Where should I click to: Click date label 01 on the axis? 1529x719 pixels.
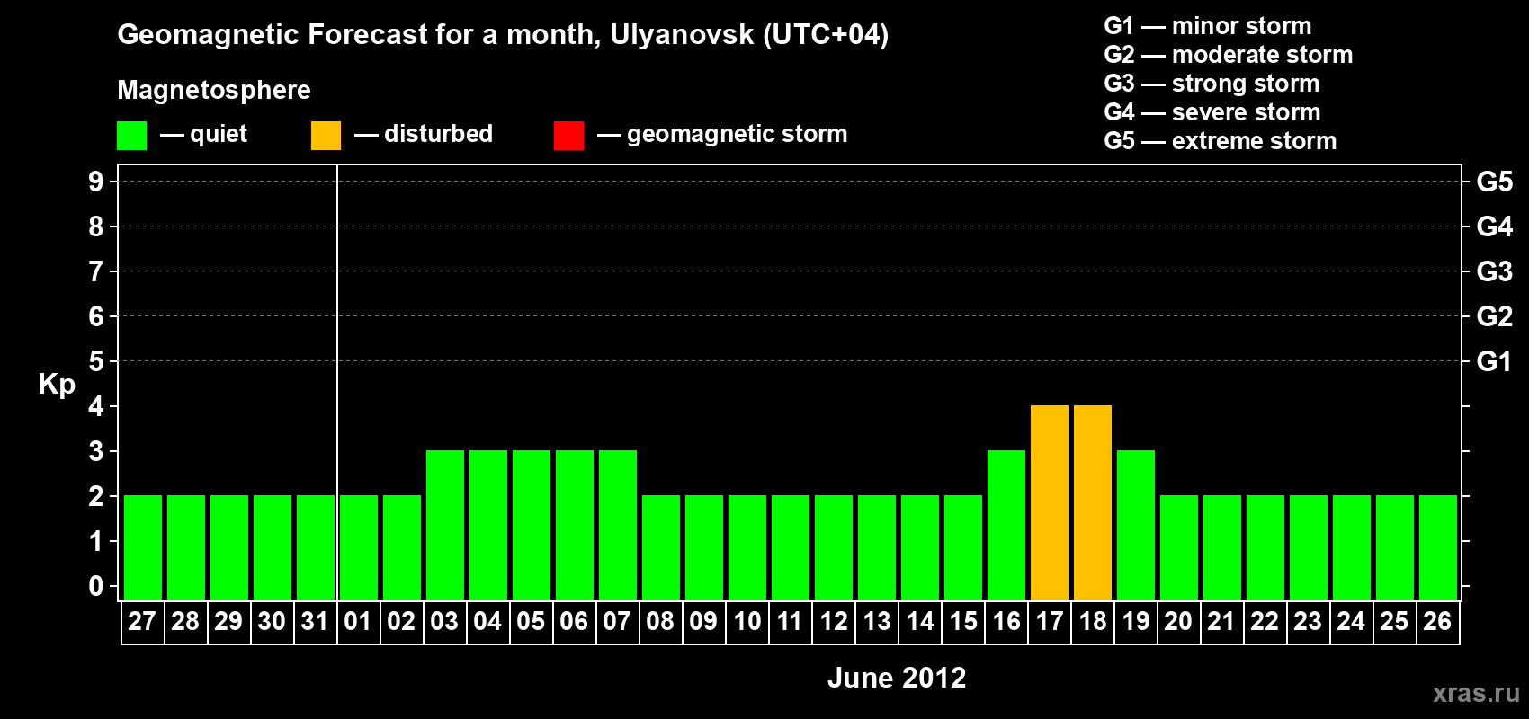pos(358,622)
